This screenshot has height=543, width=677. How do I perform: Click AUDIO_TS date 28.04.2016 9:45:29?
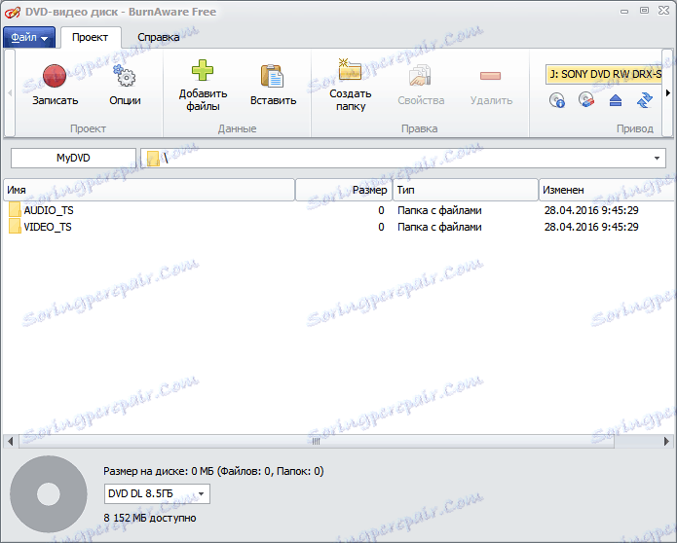591,210
